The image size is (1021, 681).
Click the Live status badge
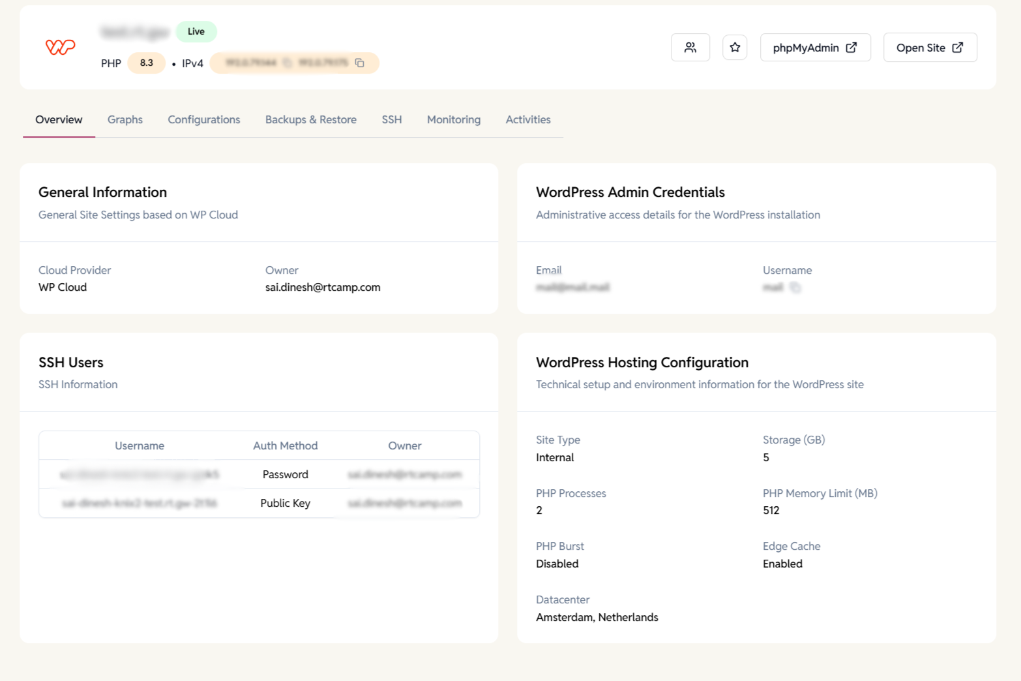coord(196,31)
